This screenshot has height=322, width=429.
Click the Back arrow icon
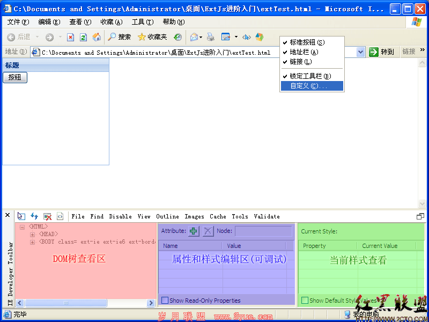tap(11, 37)
